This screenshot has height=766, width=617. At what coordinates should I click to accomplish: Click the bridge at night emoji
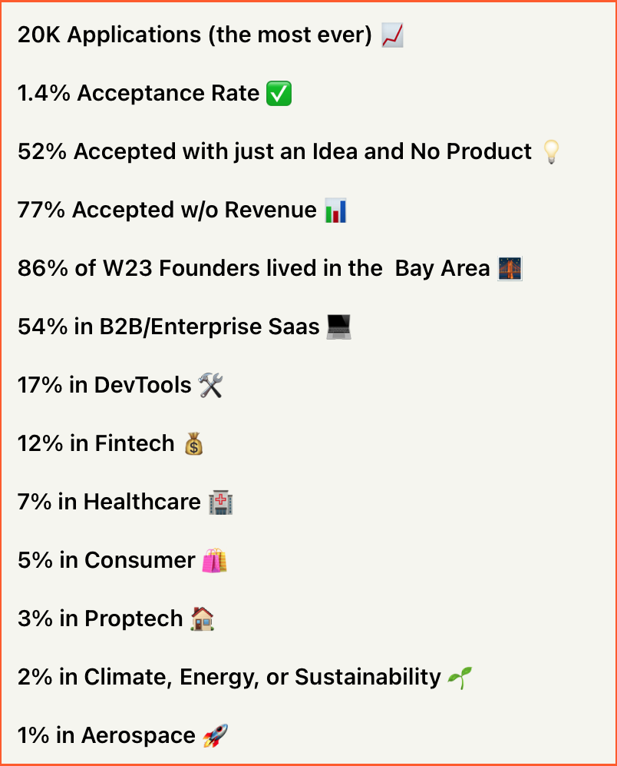click(x=510, y=269)
